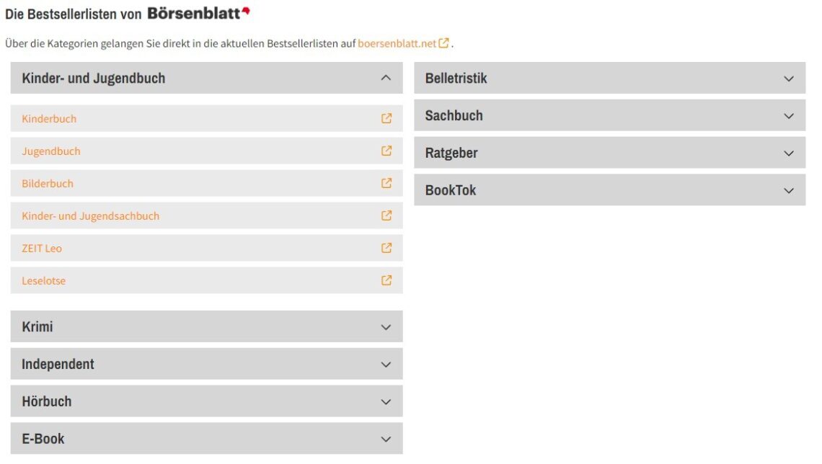Click external link icon beside ZEIT Leo
The width and height of the screenshot is (822, 464).
[386, 248]
